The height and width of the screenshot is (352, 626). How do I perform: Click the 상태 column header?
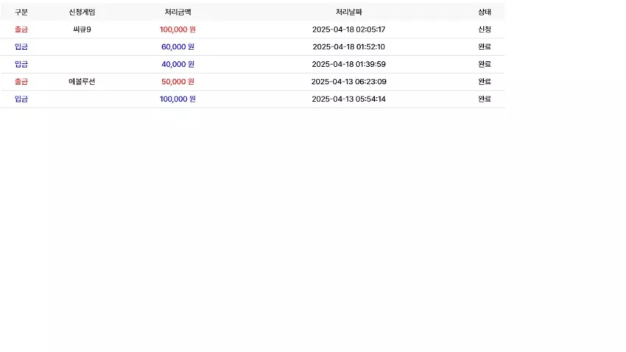[485, 12]
